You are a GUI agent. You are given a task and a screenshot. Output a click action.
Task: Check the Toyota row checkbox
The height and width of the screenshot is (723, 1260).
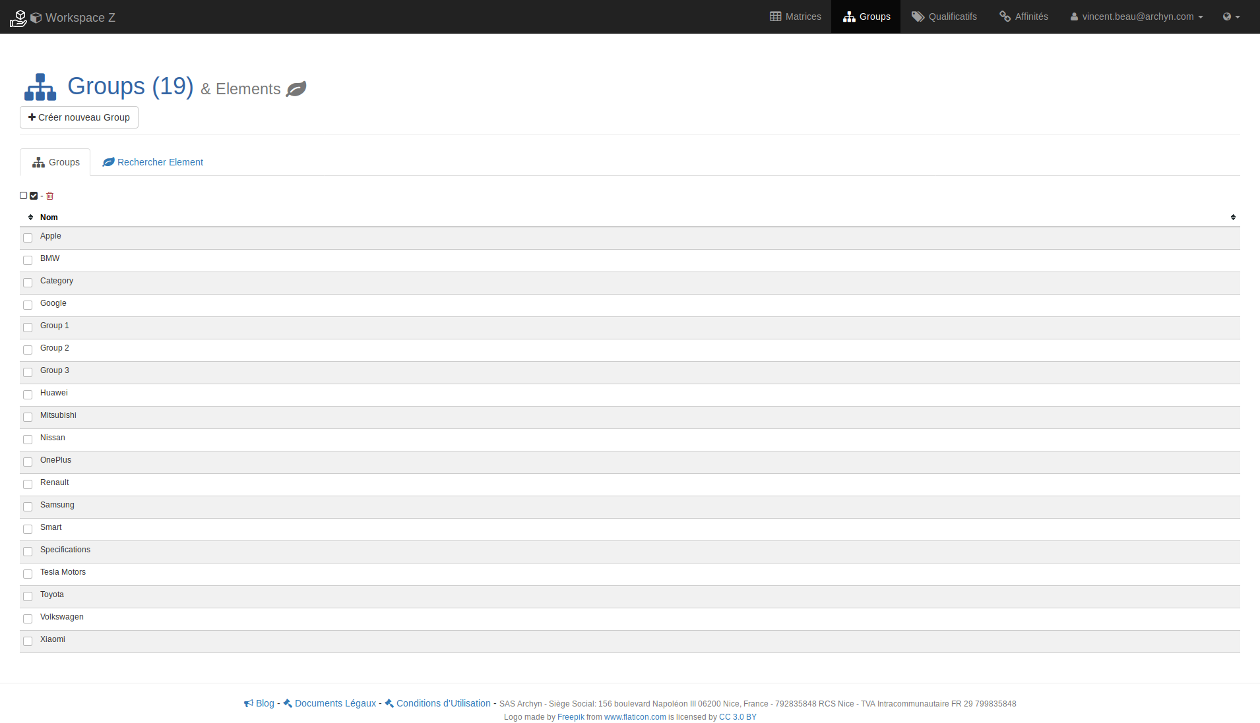[x=28, y=596]
